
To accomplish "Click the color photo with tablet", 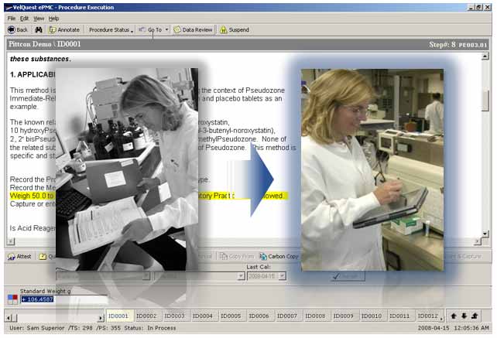I will coord(372,170).
